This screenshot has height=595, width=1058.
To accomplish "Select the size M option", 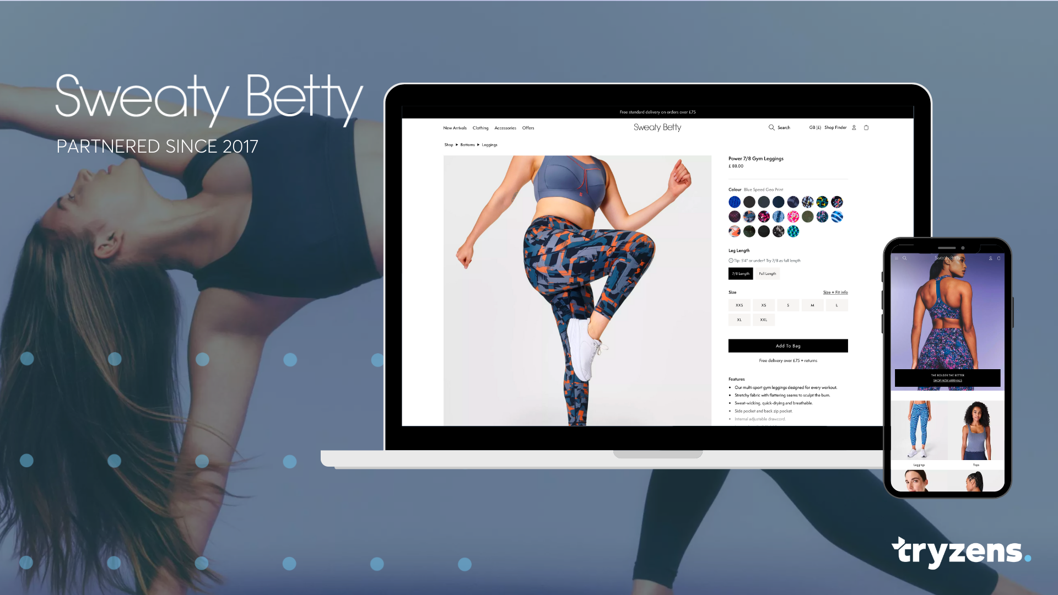I will [812, 305].
